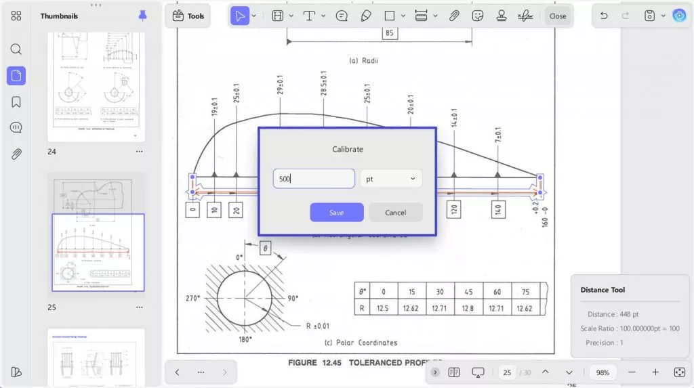
Task: Cancel the Calibrate dialog
Action: (x=395, y=213)
